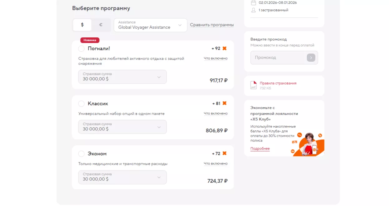Click the PDF file icon for insurance rules

coord(254,85)
